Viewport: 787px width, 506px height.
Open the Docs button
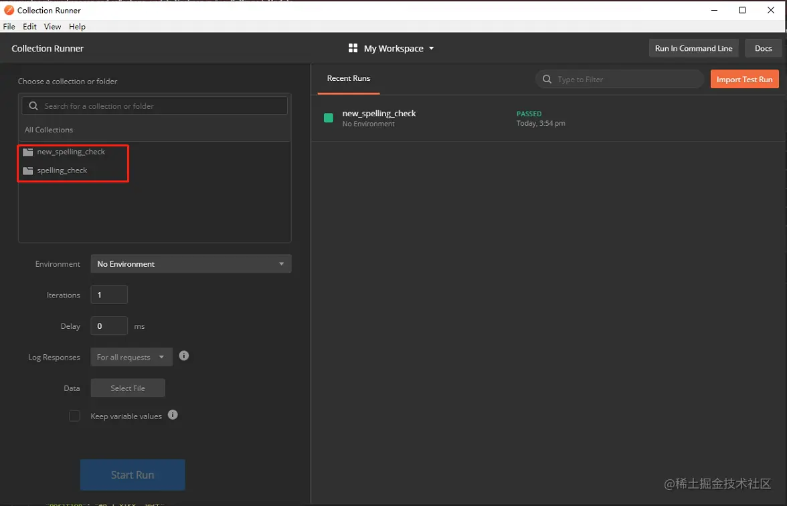click(763, 48)
